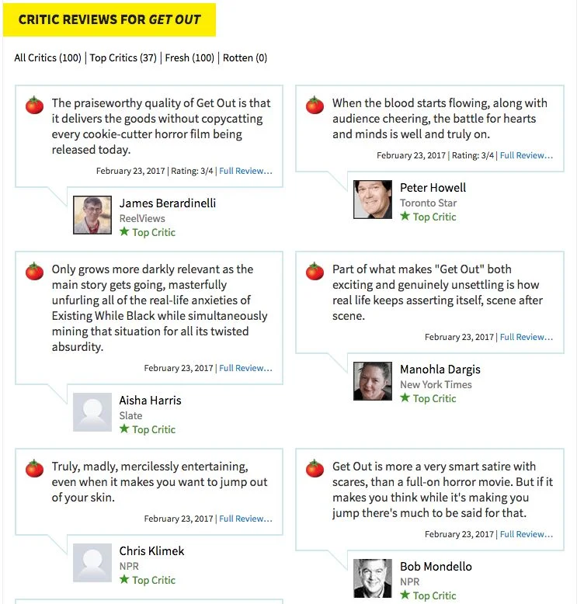Click tomato icon on Manohla Dargis review

tap(315, 271)
